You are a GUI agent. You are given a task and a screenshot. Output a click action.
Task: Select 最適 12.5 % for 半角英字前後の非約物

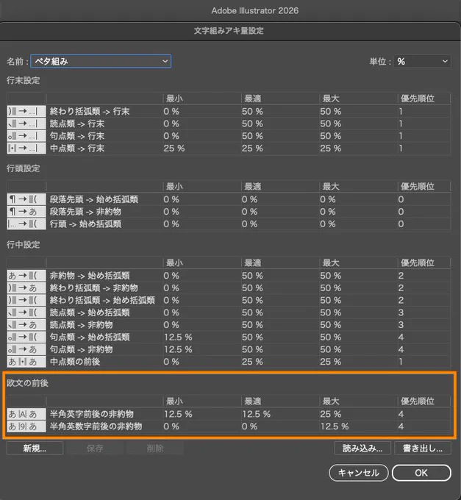(257, 414)
